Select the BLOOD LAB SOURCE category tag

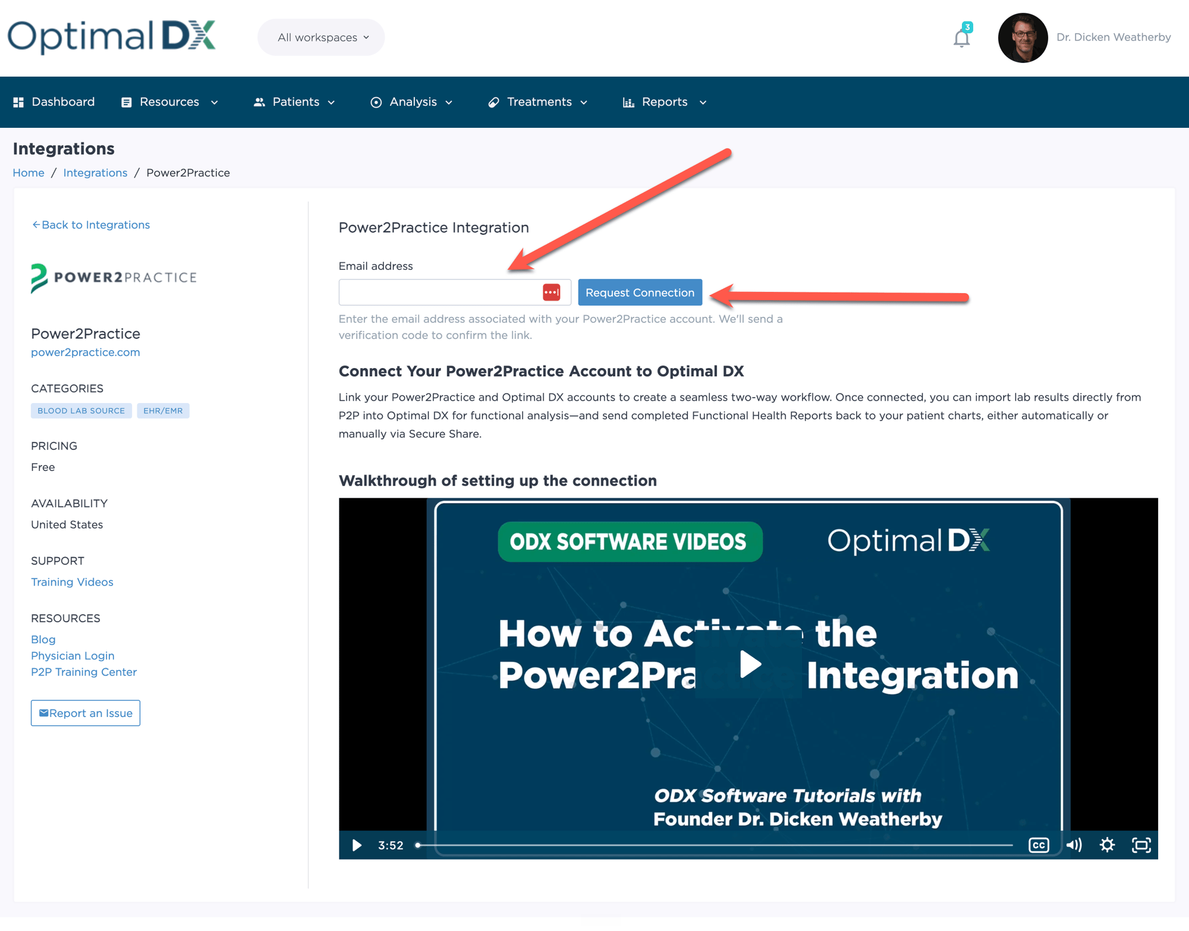pos(81,411)
